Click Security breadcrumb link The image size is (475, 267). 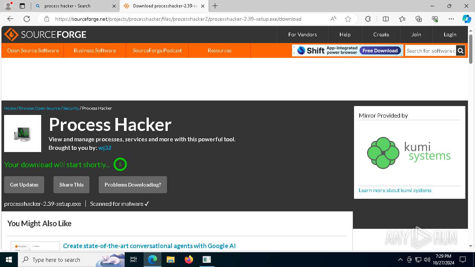[x=71, y=108]
